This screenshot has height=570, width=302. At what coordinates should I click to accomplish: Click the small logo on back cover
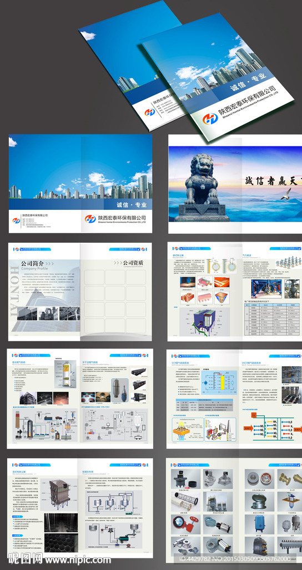16,220
